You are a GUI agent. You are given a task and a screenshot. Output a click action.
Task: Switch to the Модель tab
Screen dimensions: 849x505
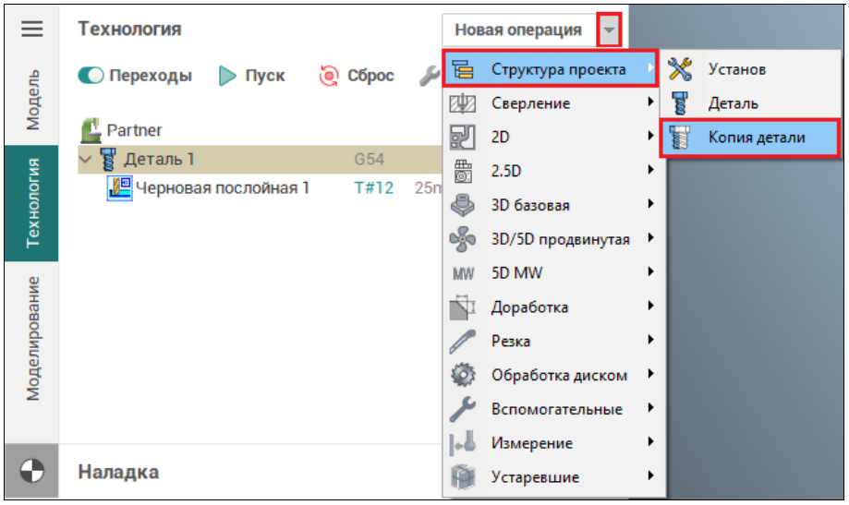coord(32,100)
